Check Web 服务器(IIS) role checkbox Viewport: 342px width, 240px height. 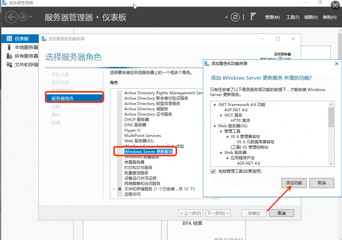(120, 141)
